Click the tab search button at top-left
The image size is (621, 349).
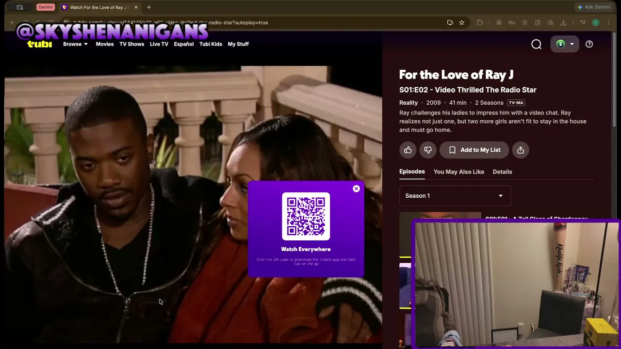(x=20, y=7)
